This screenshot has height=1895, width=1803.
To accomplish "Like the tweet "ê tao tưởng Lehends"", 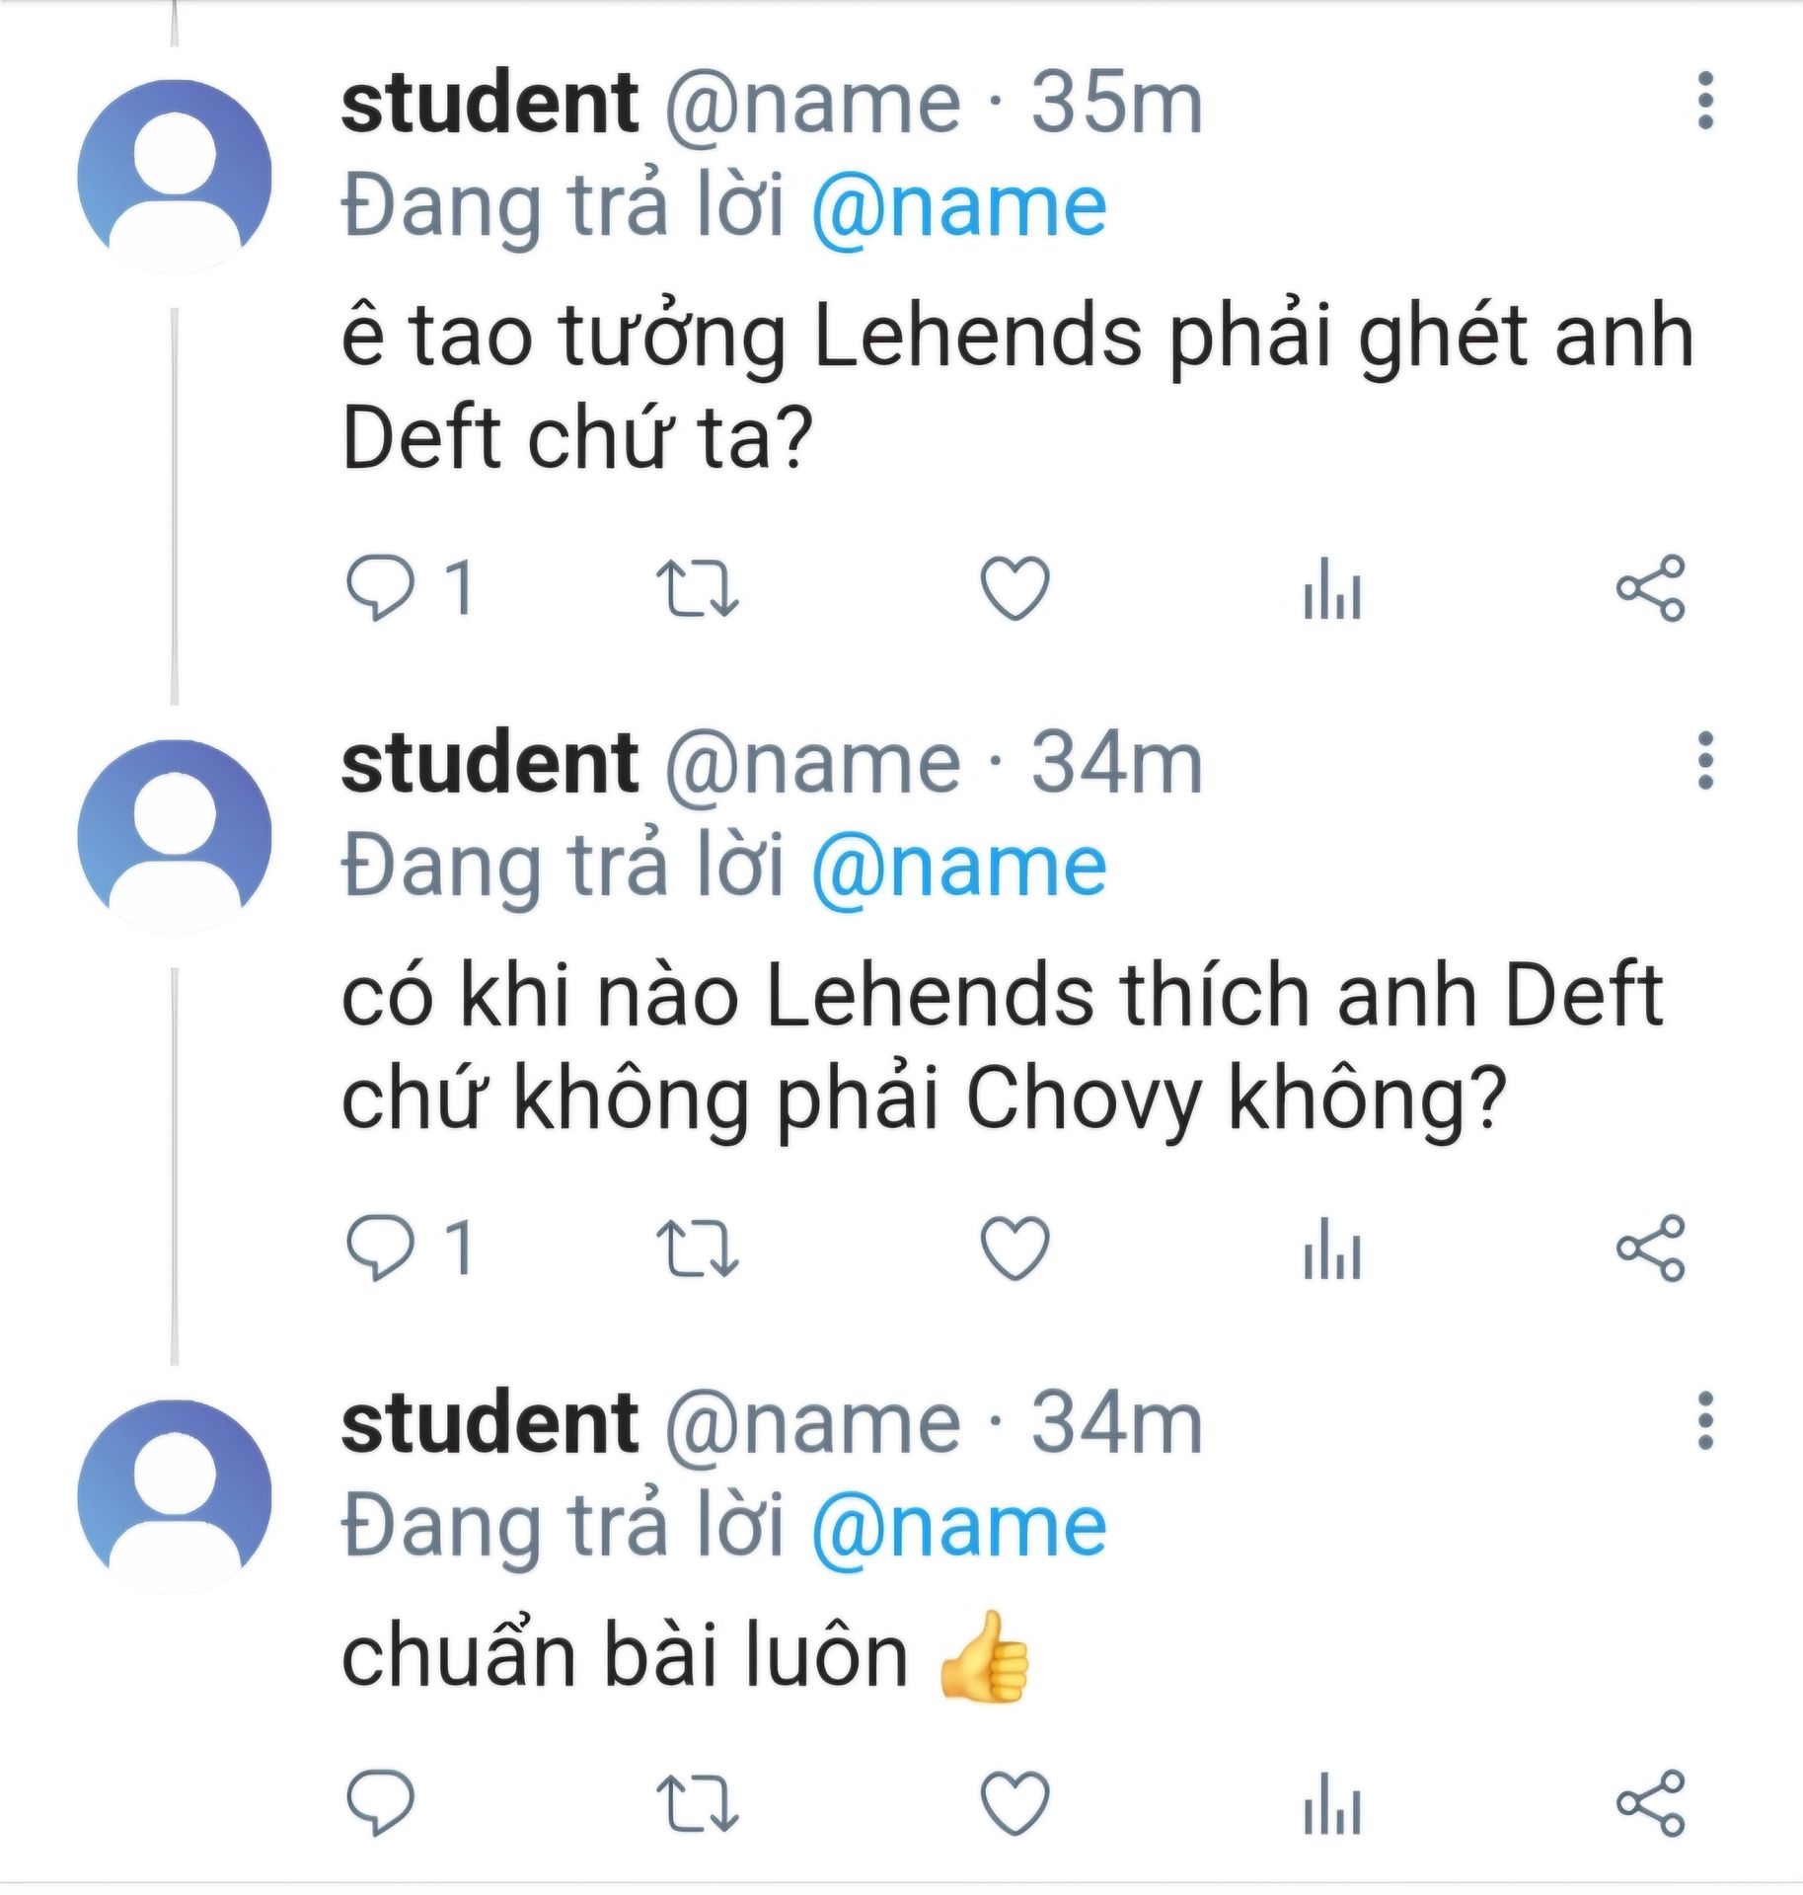I will [1014, 589].
